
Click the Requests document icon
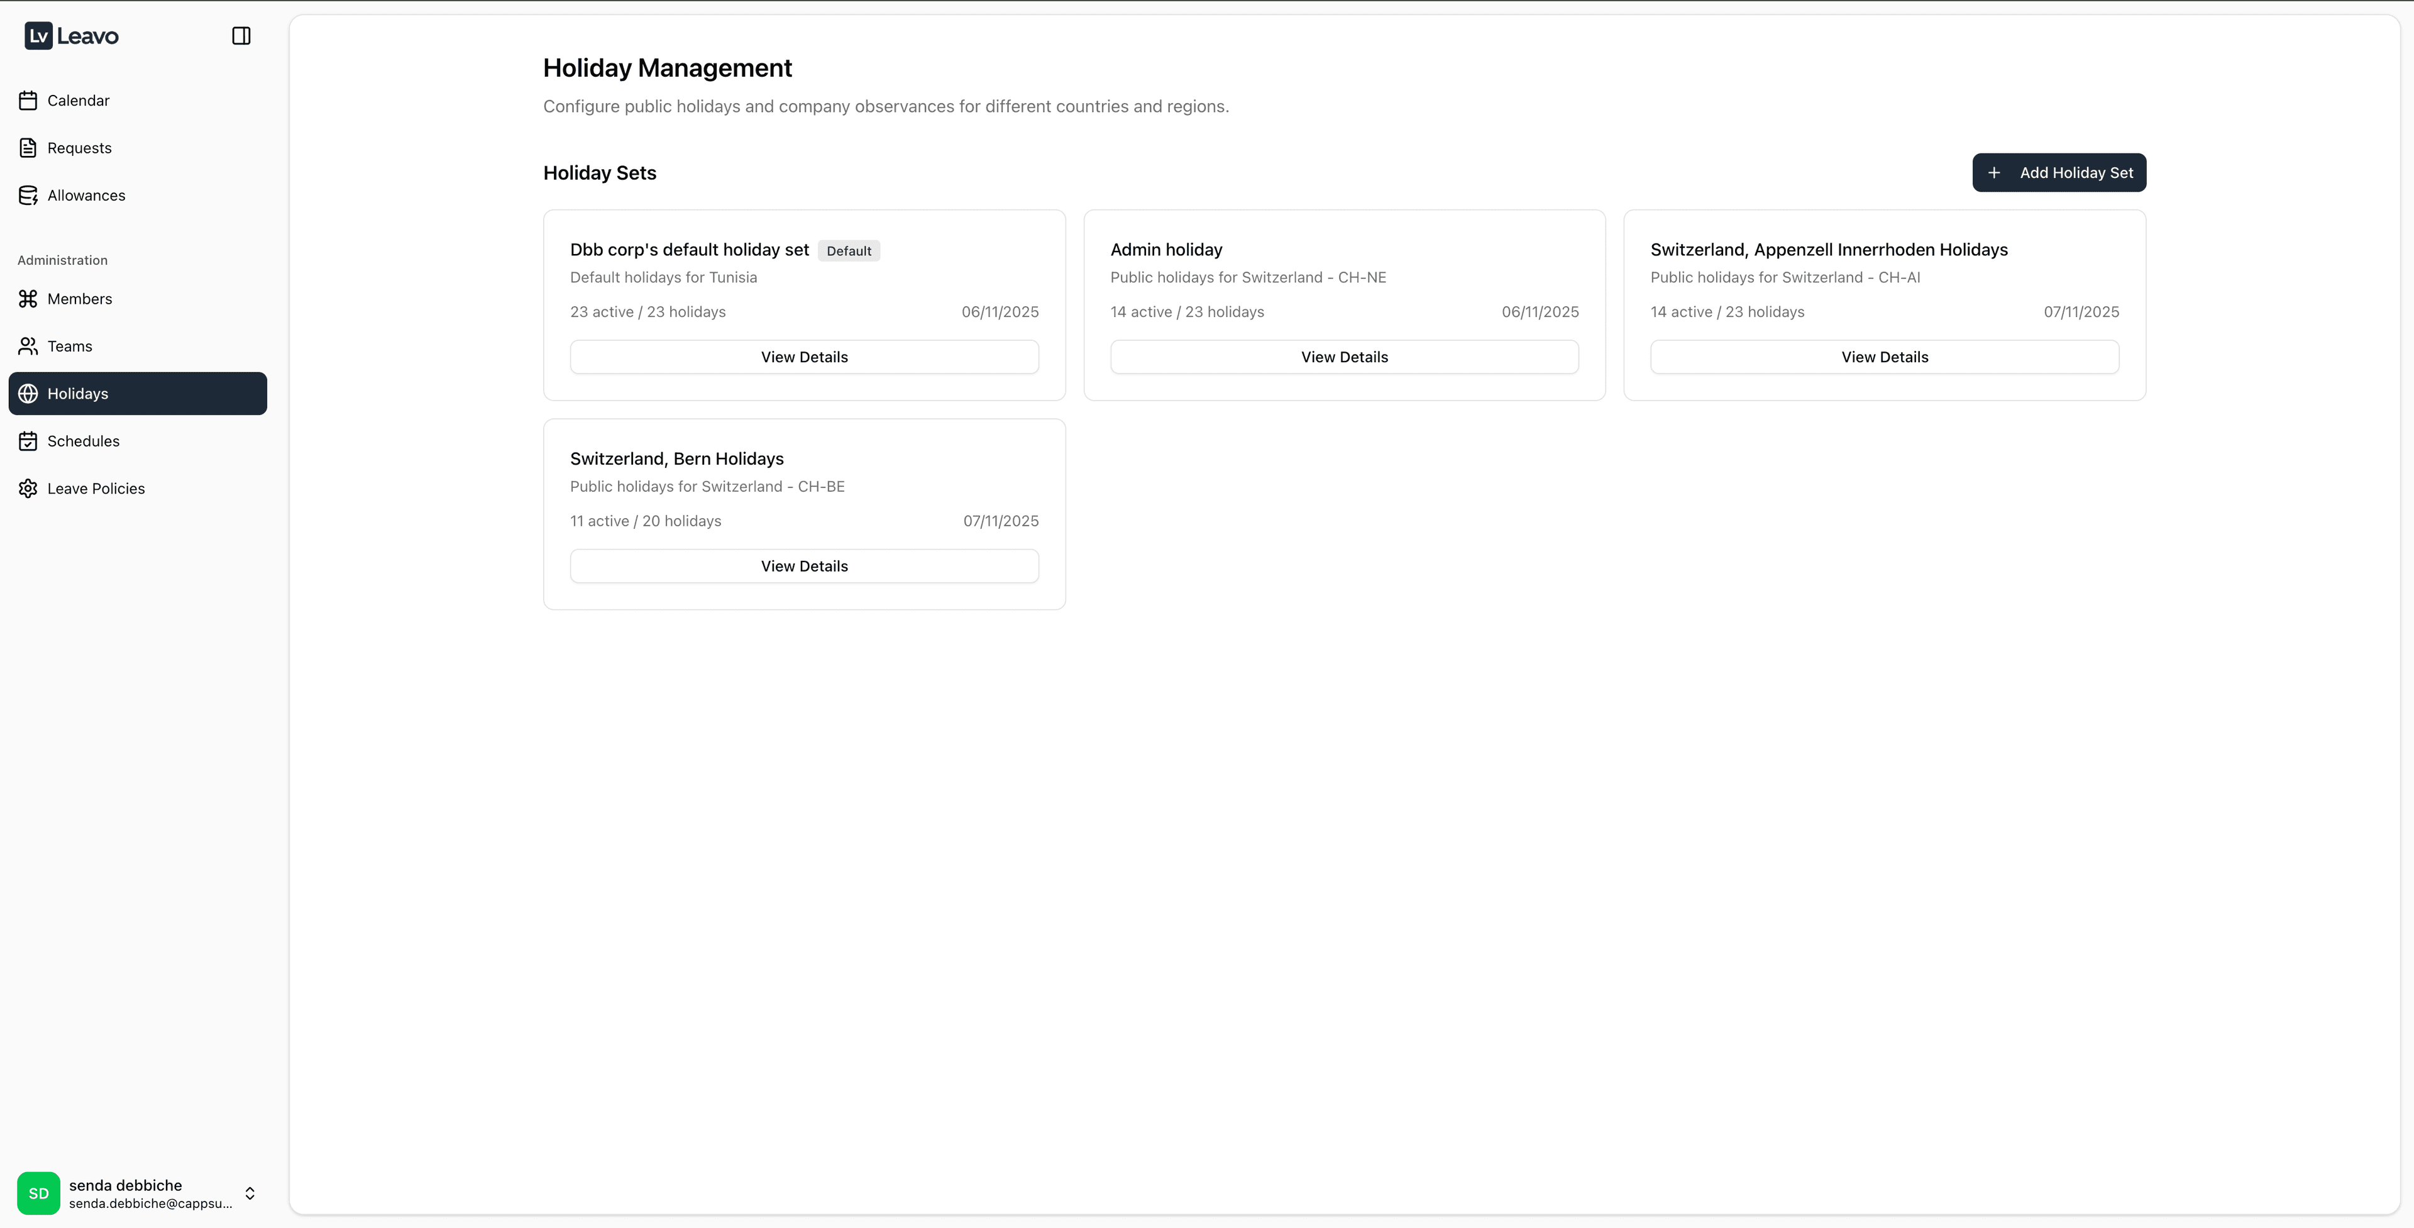(28, 148)
